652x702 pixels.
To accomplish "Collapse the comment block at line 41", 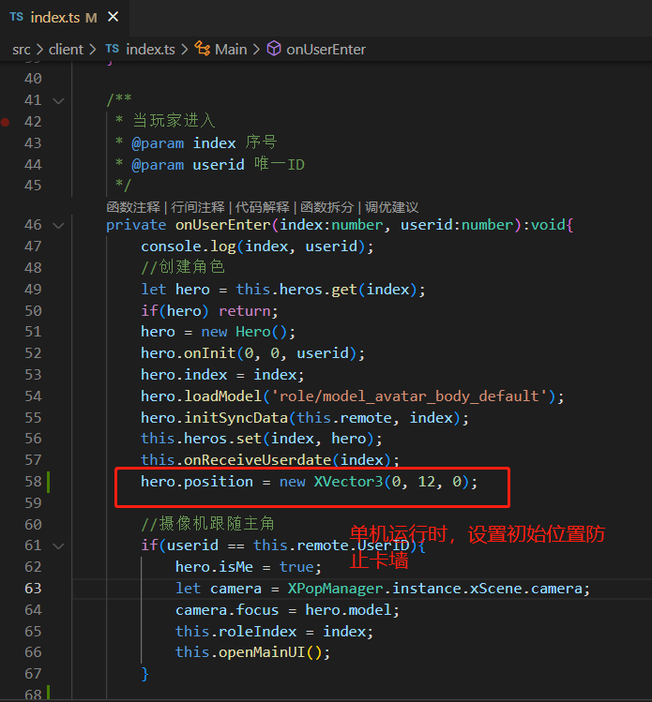I will [x=59, y=100].
